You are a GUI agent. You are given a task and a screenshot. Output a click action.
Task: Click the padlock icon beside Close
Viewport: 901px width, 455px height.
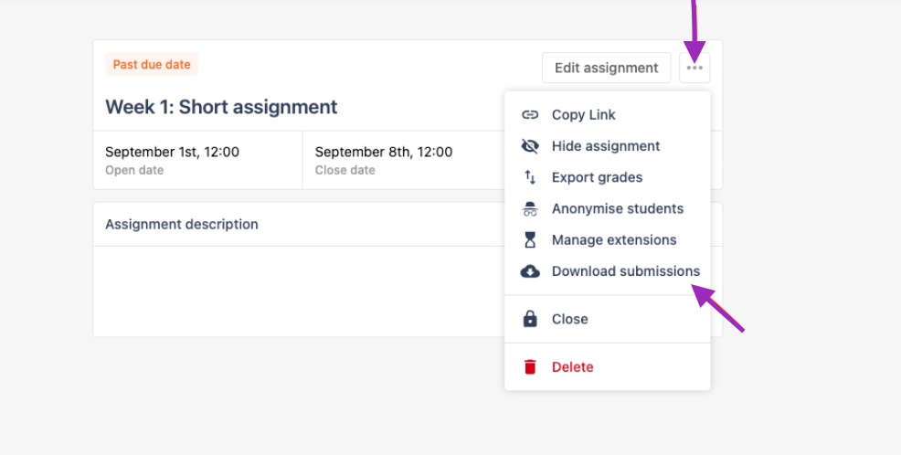(530, 319)
